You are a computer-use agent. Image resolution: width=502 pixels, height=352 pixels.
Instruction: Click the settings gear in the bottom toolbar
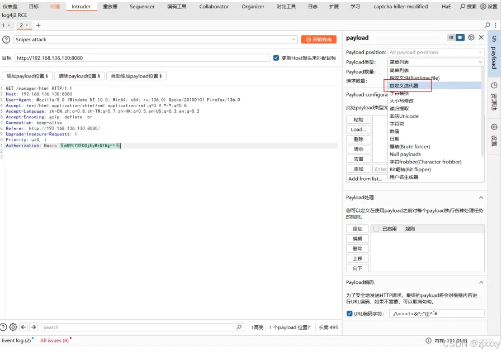13,328
